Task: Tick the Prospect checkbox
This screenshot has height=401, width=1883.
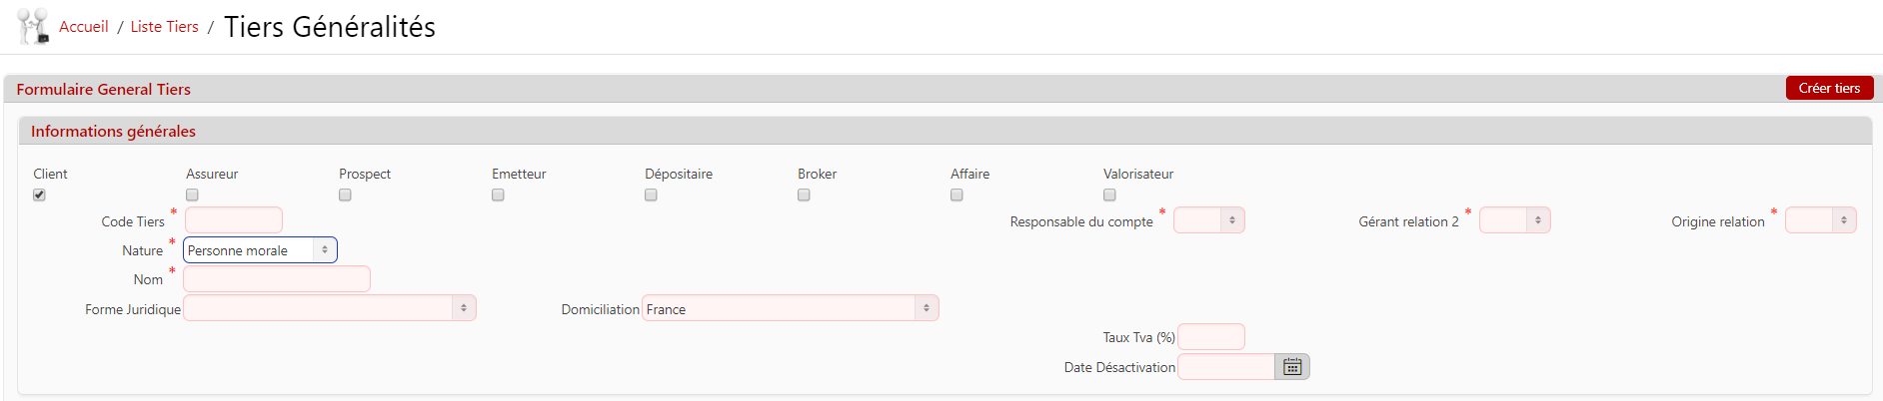Action: click(345, 195)
